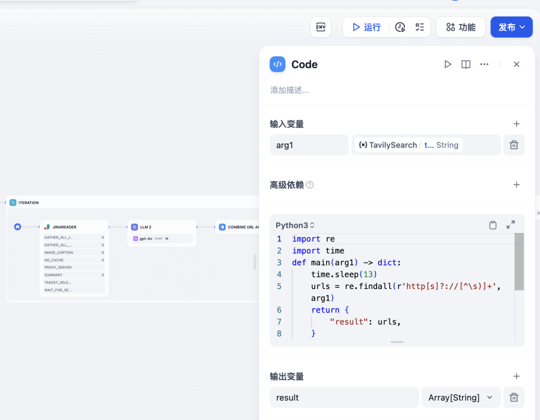Click the NO_CACHE row in JINAREADER
540x420 pixels.
click(74, 260)
